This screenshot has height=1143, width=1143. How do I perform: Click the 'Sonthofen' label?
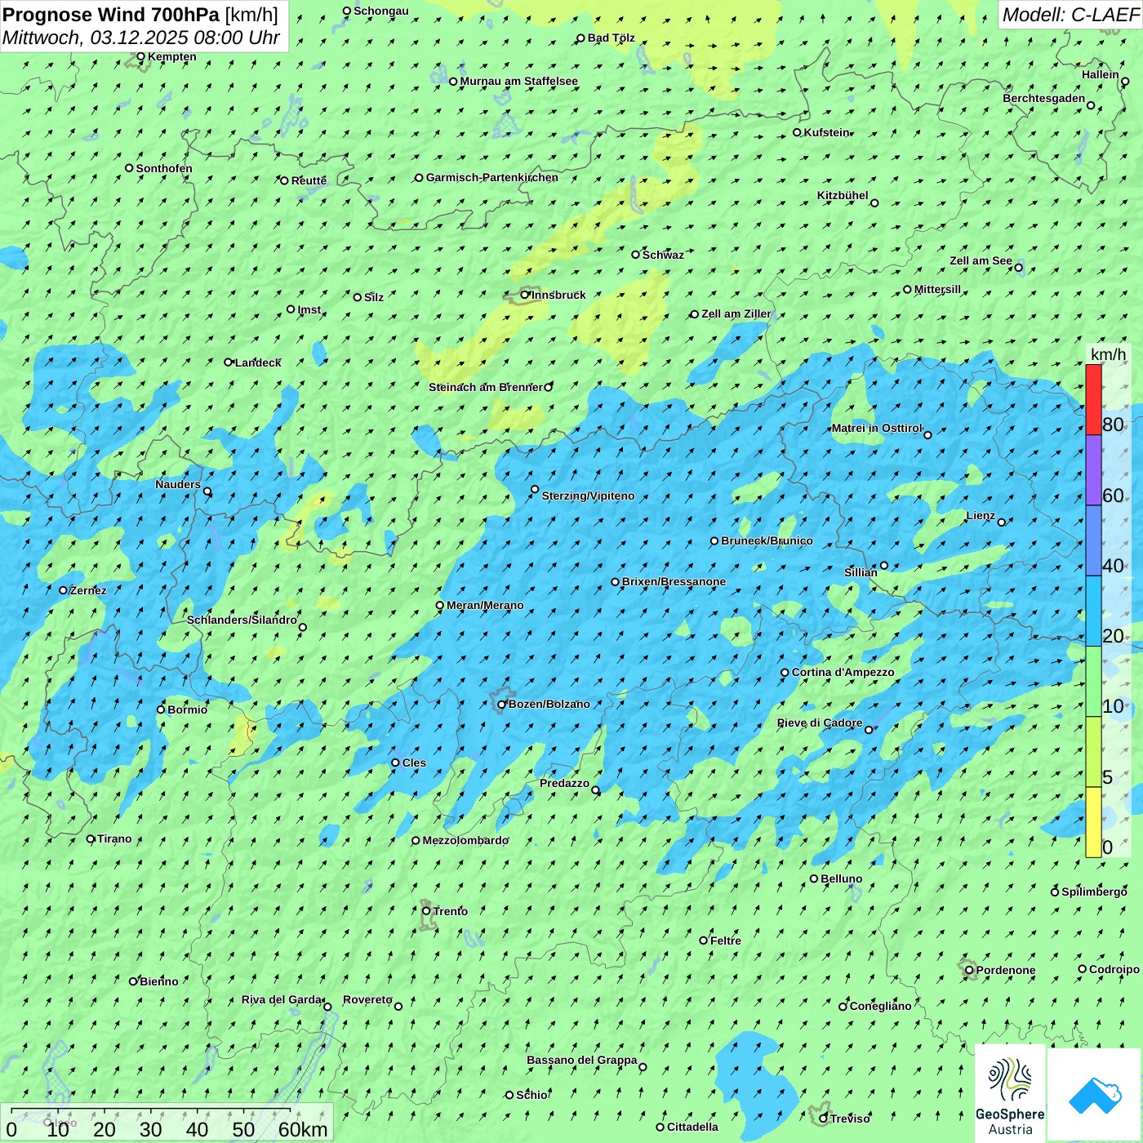[x=164, y=168]
